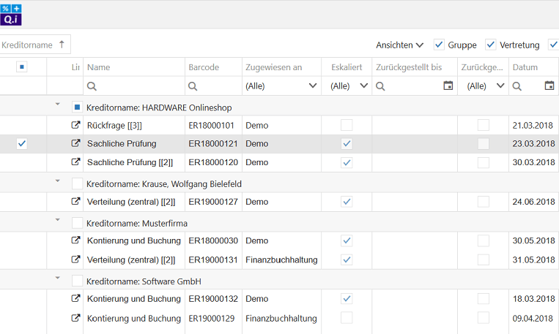The image size is (559, 334).
Task: Open link icon for barcode ER18000121
Action: pos(75,144)
